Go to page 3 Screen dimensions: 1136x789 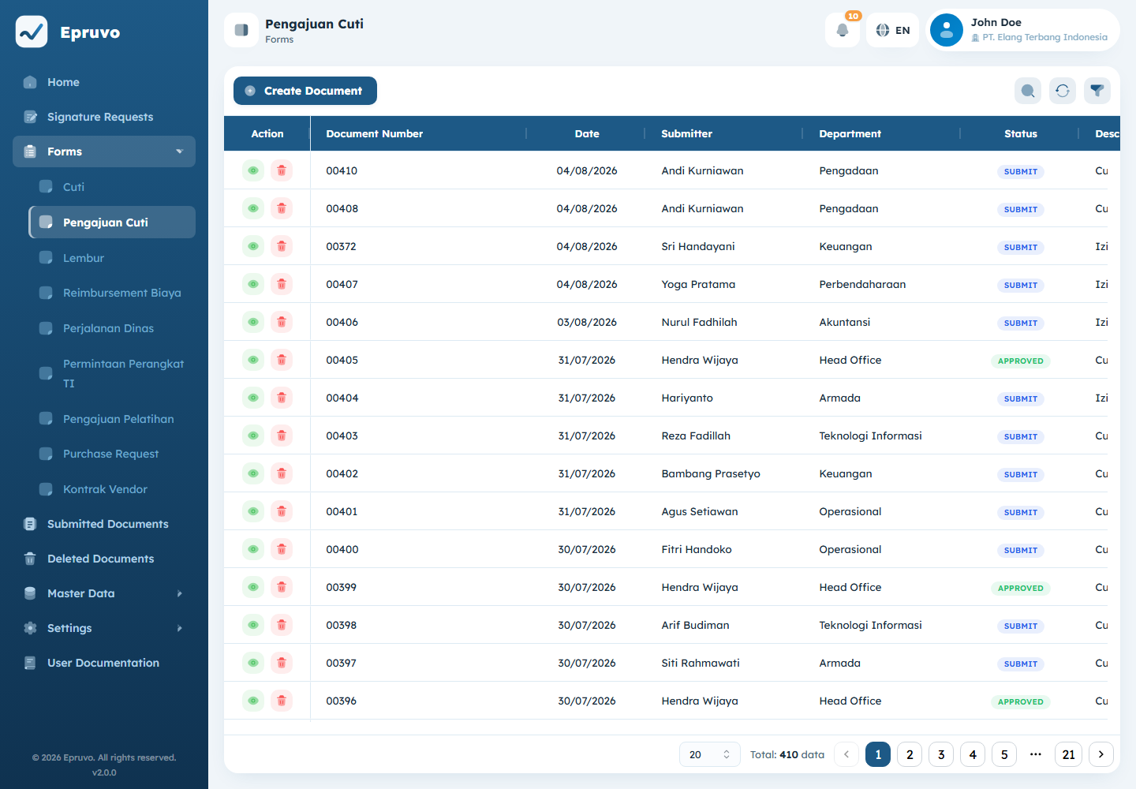(941, 754)
